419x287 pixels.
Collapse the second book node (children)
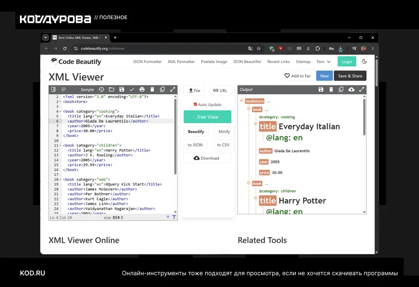coord(248,183)
